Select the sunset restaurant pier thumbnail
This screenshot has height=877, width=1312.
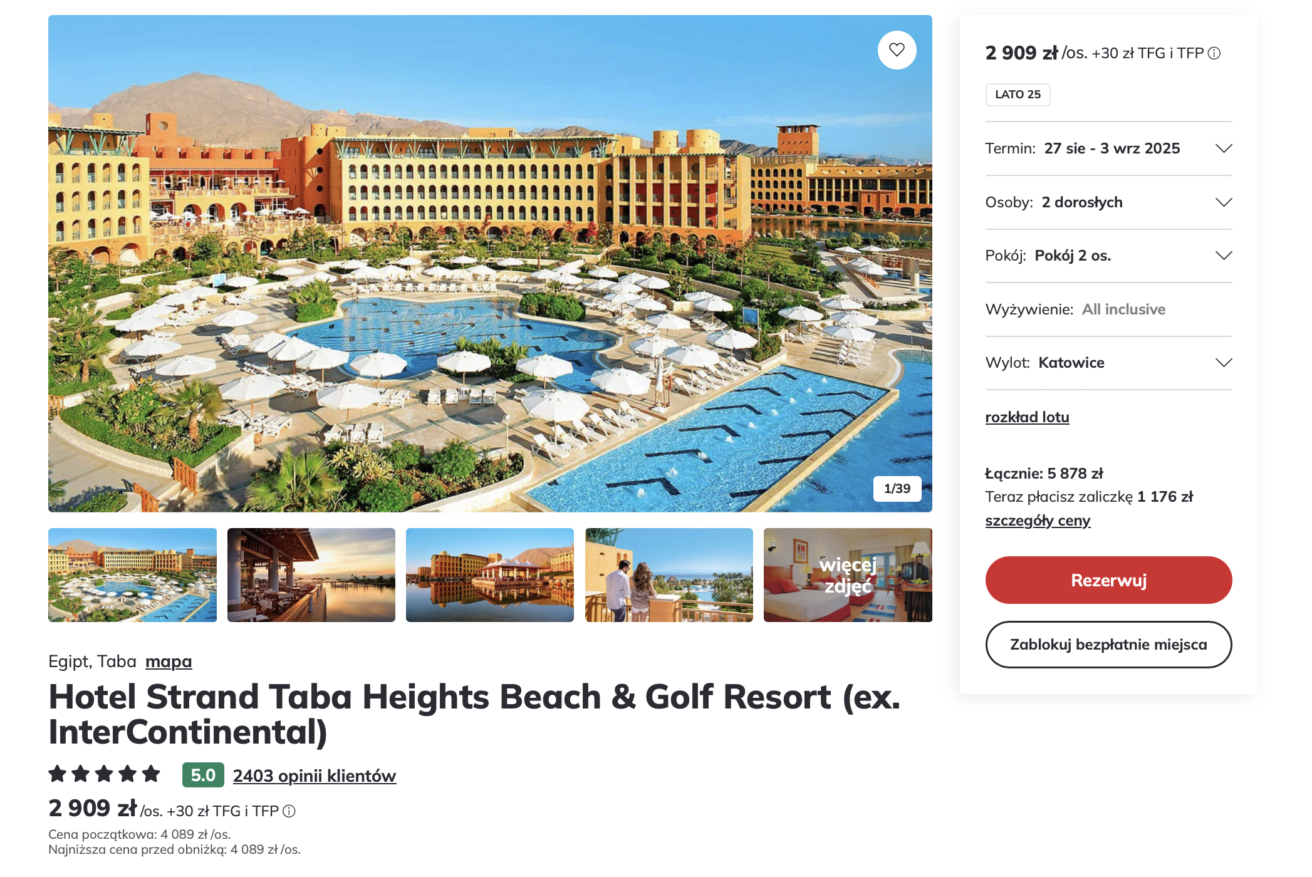pyautogui.click(x=311, y=575)
